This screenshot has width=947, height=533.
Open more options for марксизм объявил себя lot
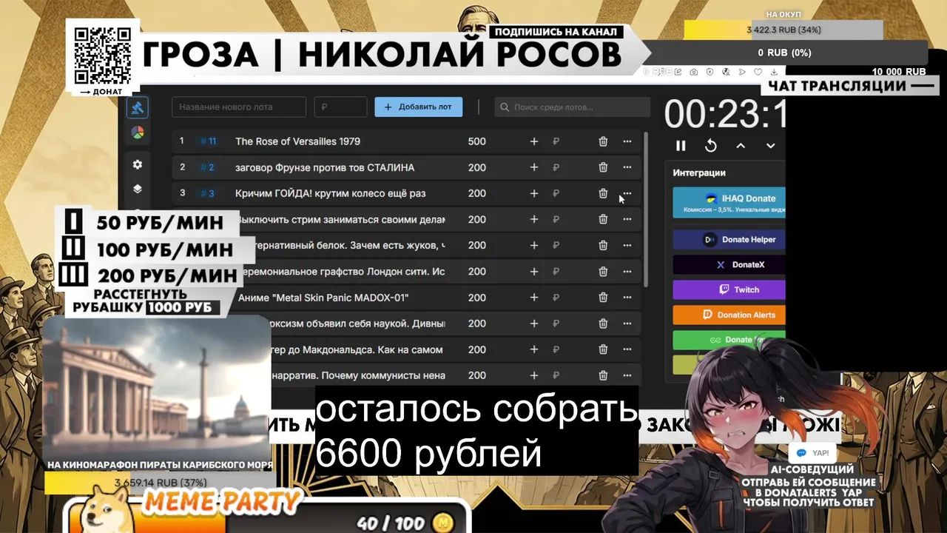(x=627, y=324)
